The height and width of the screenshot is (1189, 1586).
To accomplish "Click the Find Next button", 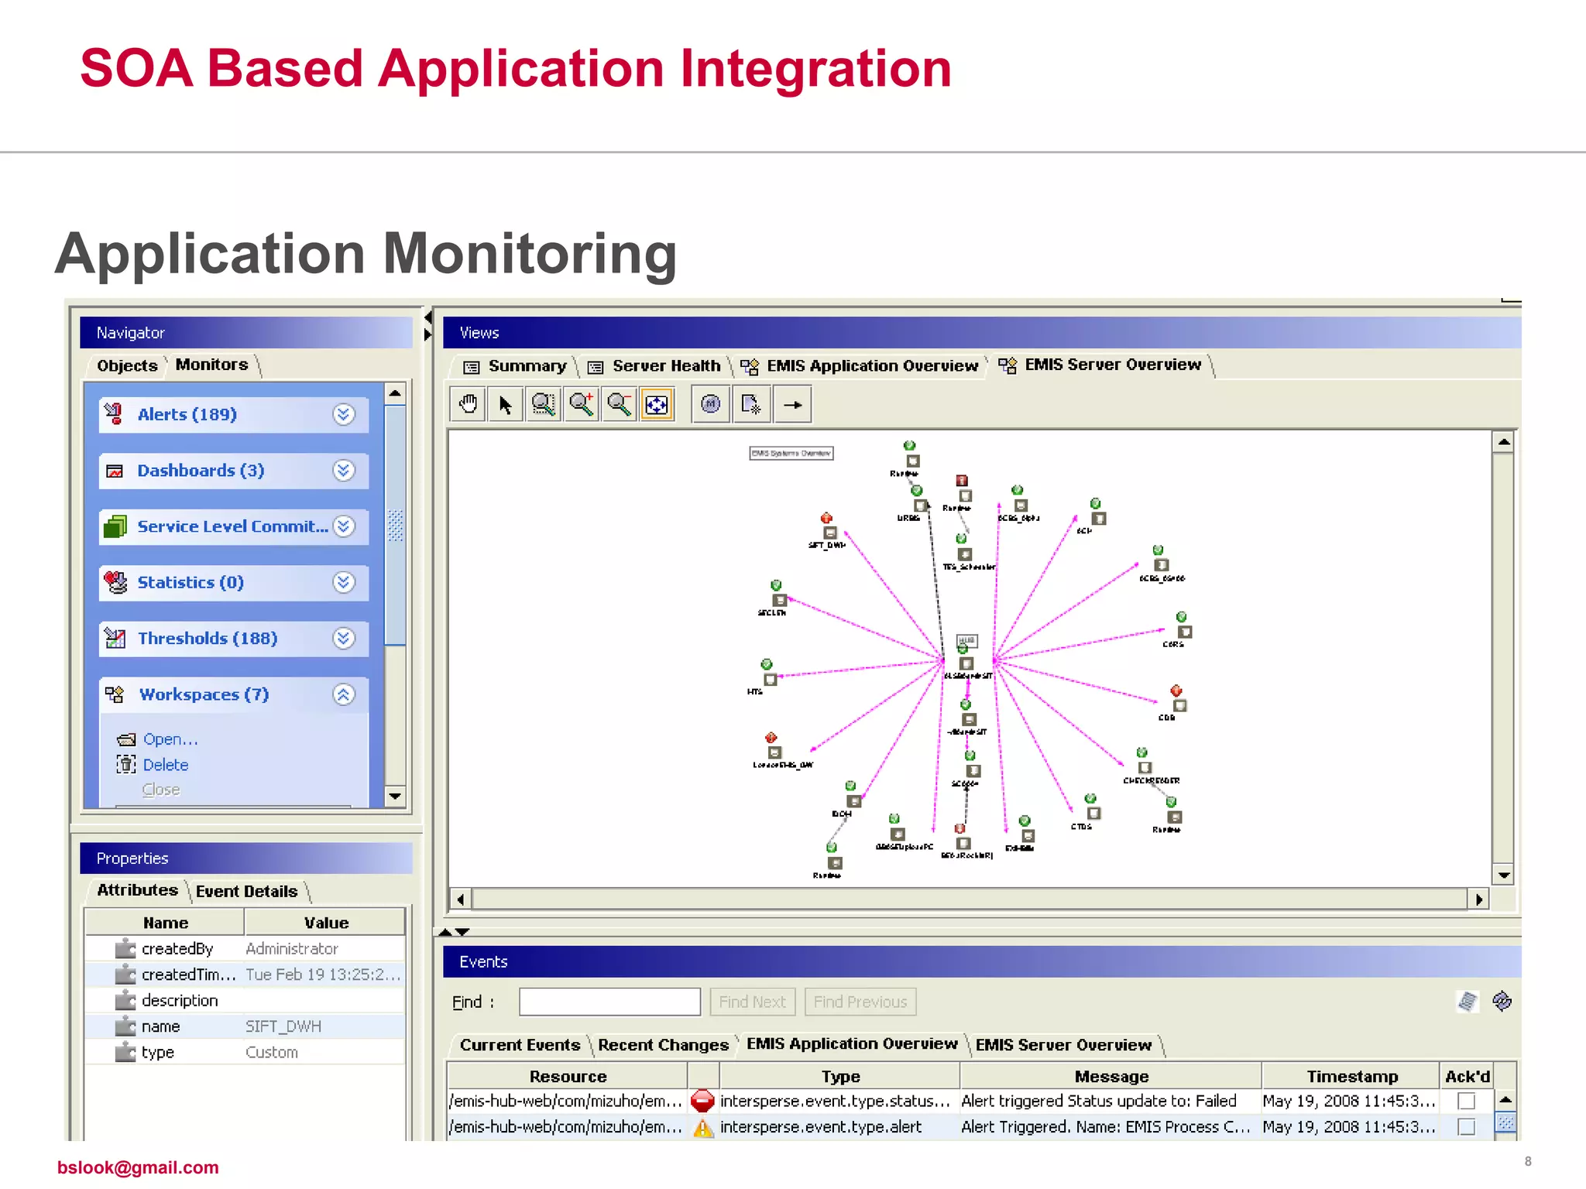I will (x=752, y=1002).
